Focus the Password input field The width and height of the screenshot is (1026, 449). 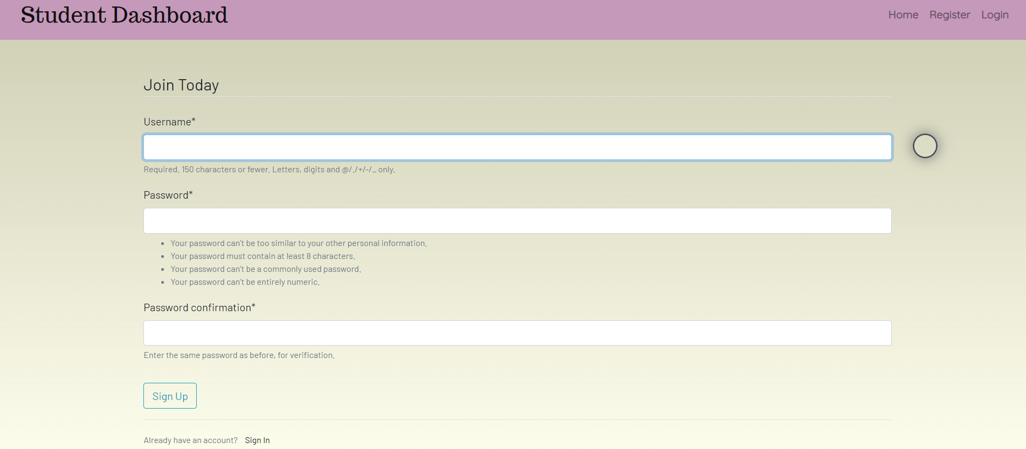(518, 221)
